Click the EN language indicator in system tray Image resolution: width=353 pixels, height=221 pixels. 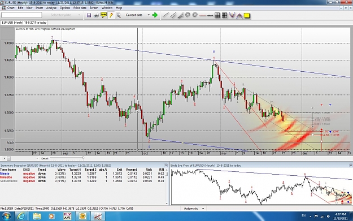click(x=303, y=216)
